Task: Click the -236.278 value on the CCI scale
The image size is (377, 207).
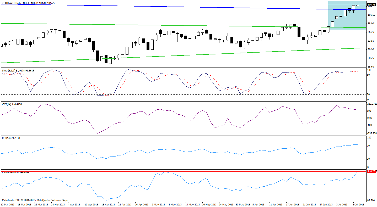Action: coord(372,133)
